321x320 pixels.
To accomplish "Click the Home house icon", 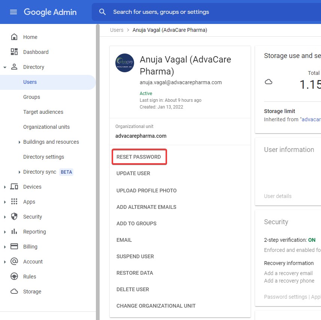I will click(x=14, y=37).
